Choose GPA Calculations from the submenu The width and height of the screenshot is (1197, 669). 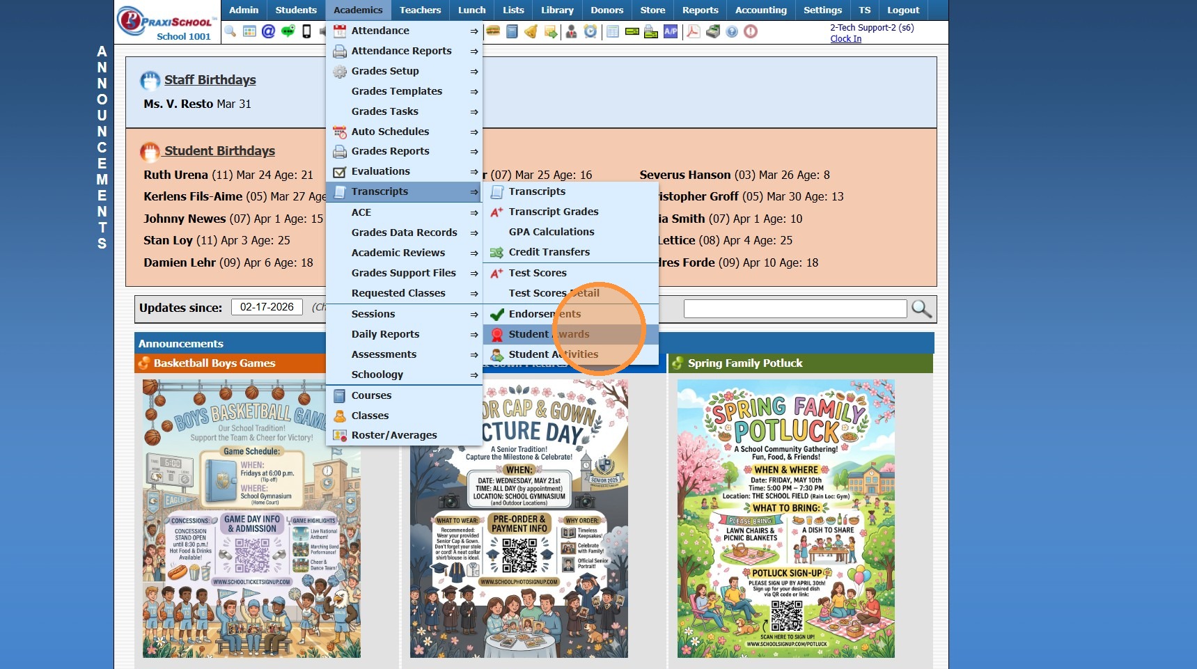pyautogui.click(x=571, y=232)
